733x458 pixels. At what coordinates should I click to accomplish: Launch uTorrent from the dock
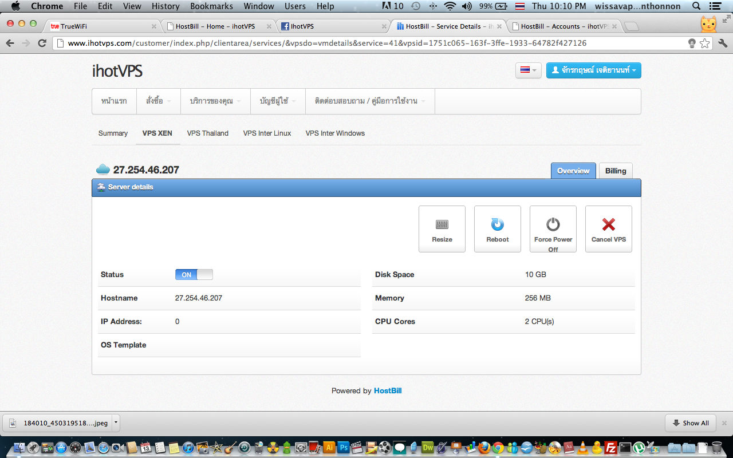639,448
